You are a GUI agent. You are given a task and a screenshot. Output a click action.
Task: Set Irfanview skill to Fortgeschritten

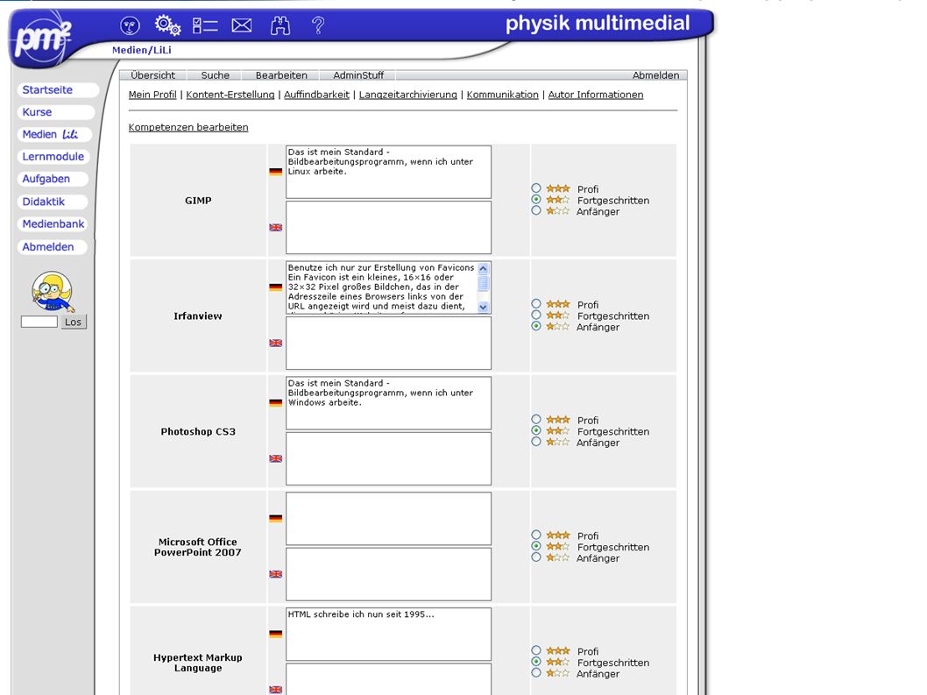click(x=536, y=315)
